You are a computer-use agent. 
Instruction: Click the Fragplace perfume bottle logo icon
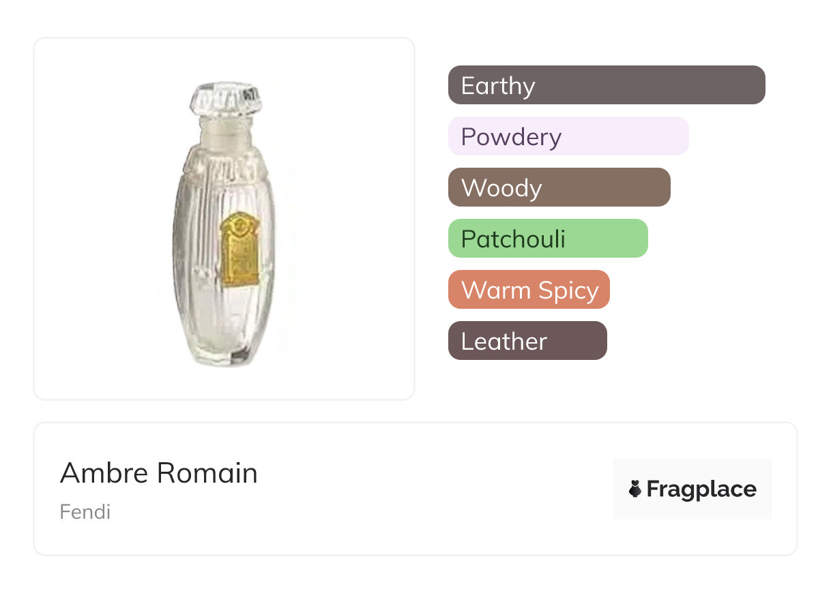click(635, 489)
